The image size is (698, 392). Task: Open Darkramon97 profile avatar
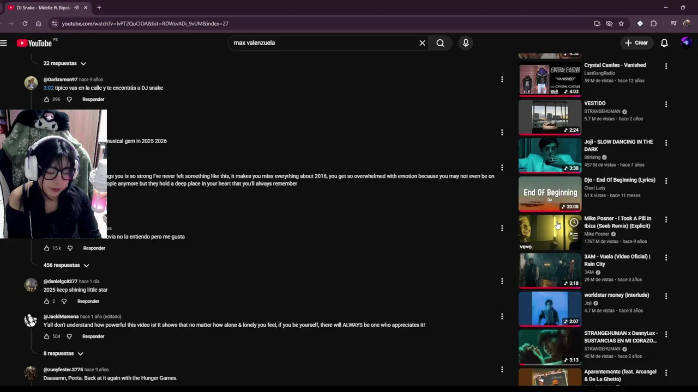[31, 83]
